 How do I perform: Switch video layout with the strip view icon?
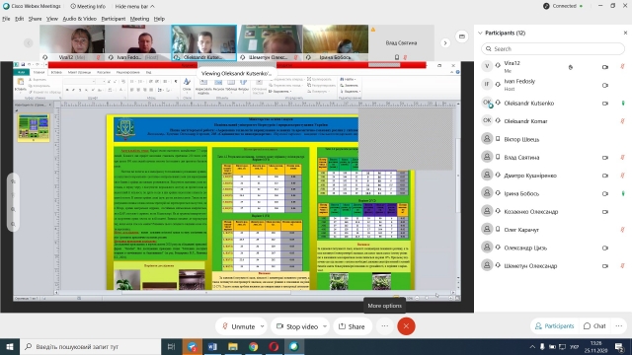pyautogui.click(x=461, y=36)
